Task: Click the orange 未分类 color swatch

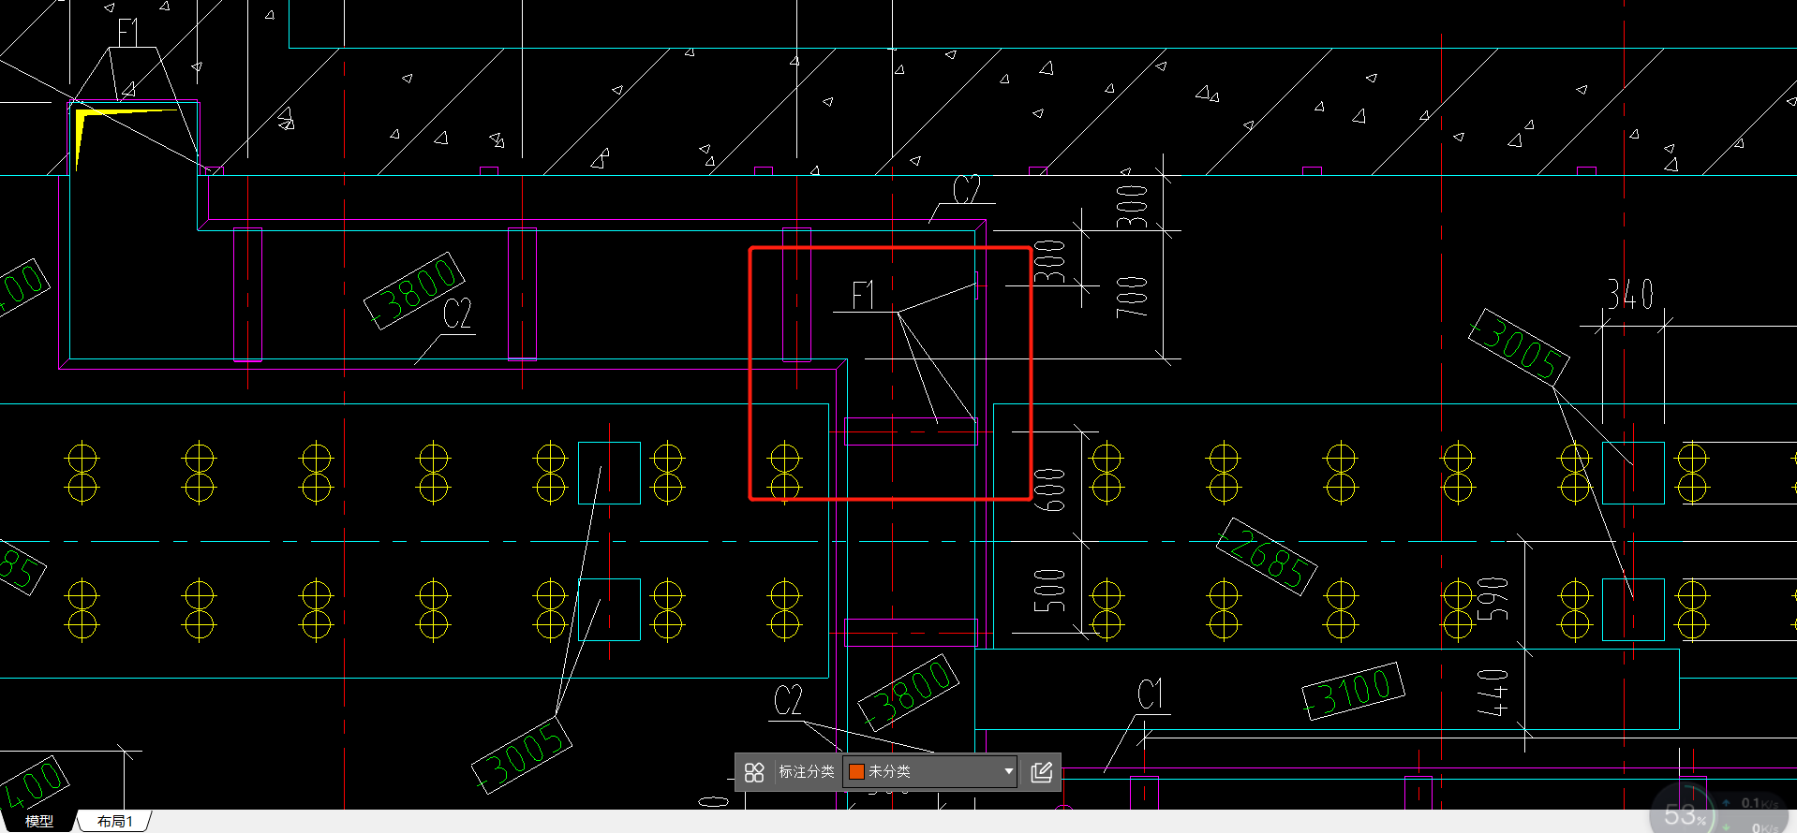Action: click(856, 772)
